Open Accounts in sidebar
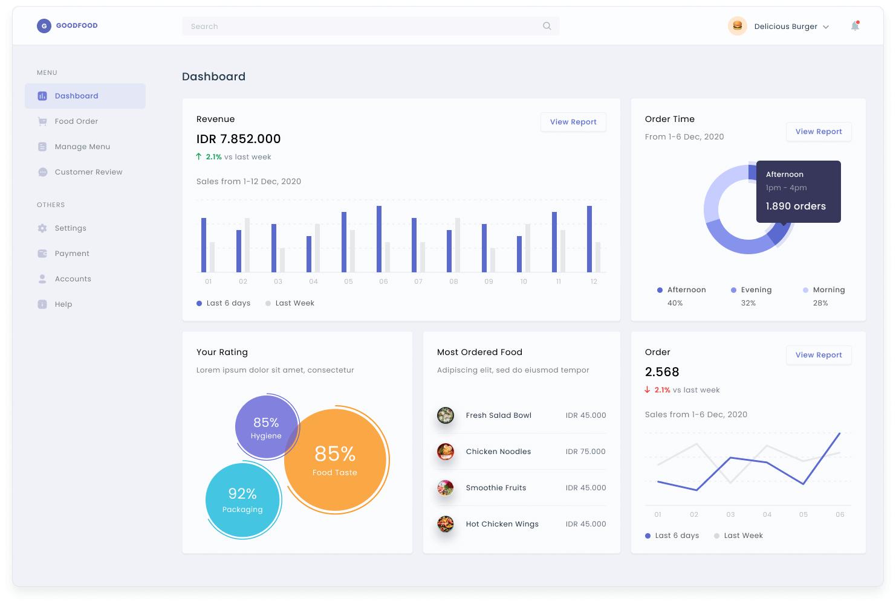The width and height of the screenshot is (896, 605). 85,279
